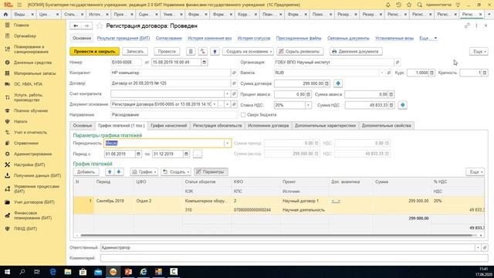This screenshot has width=494, height=278.
Task: Switch to Дополнительные свойства tab
Action: click(386, 125)
